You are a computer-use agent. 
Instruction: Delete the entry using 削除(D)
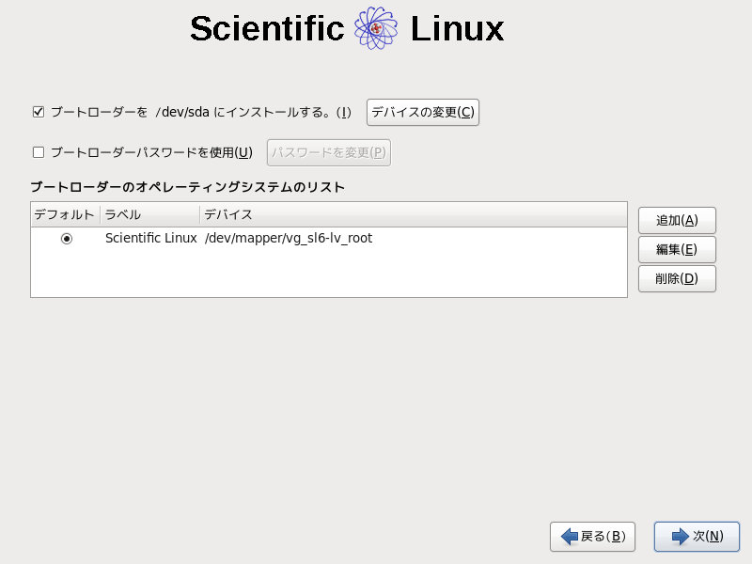677,278
